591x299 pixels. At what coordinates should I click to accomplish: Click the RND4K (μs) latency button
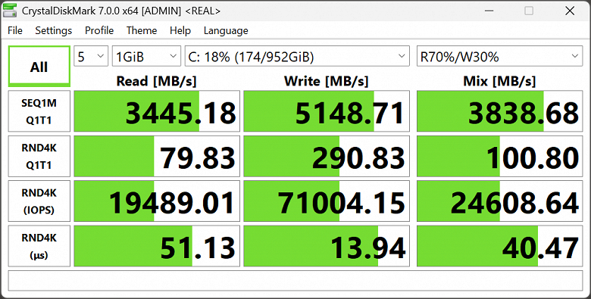click(39, 246)
